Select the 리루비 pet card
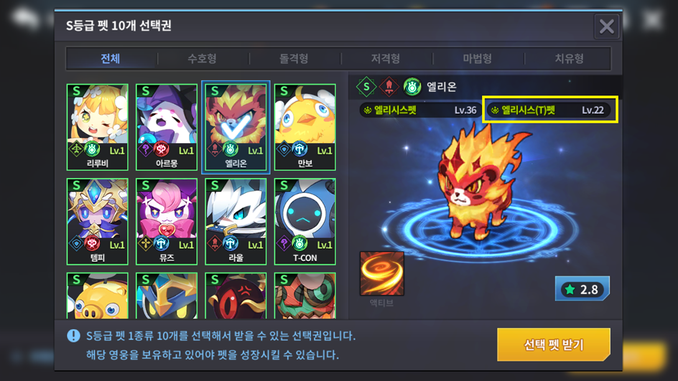 97,127
